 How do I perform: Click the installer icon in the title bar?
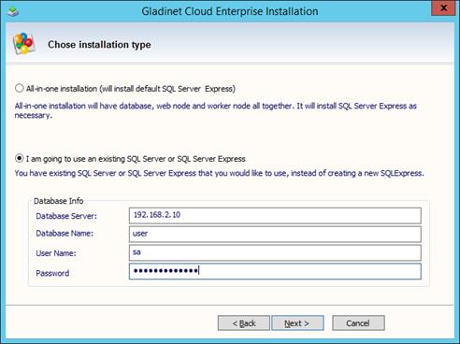(13, 12)
